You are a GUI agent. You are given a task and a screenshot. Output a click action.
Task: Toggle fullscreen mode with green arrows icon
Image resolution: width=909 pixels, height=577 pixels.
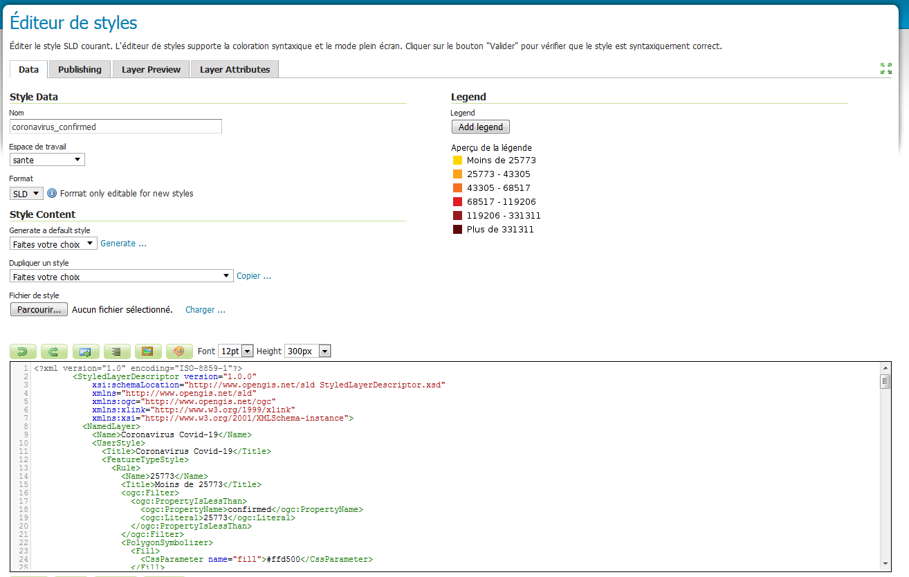(x=885, y=68)
